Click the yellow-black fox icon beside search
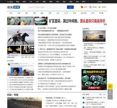The width and height of the screenshot is (117, 108). 82,7
